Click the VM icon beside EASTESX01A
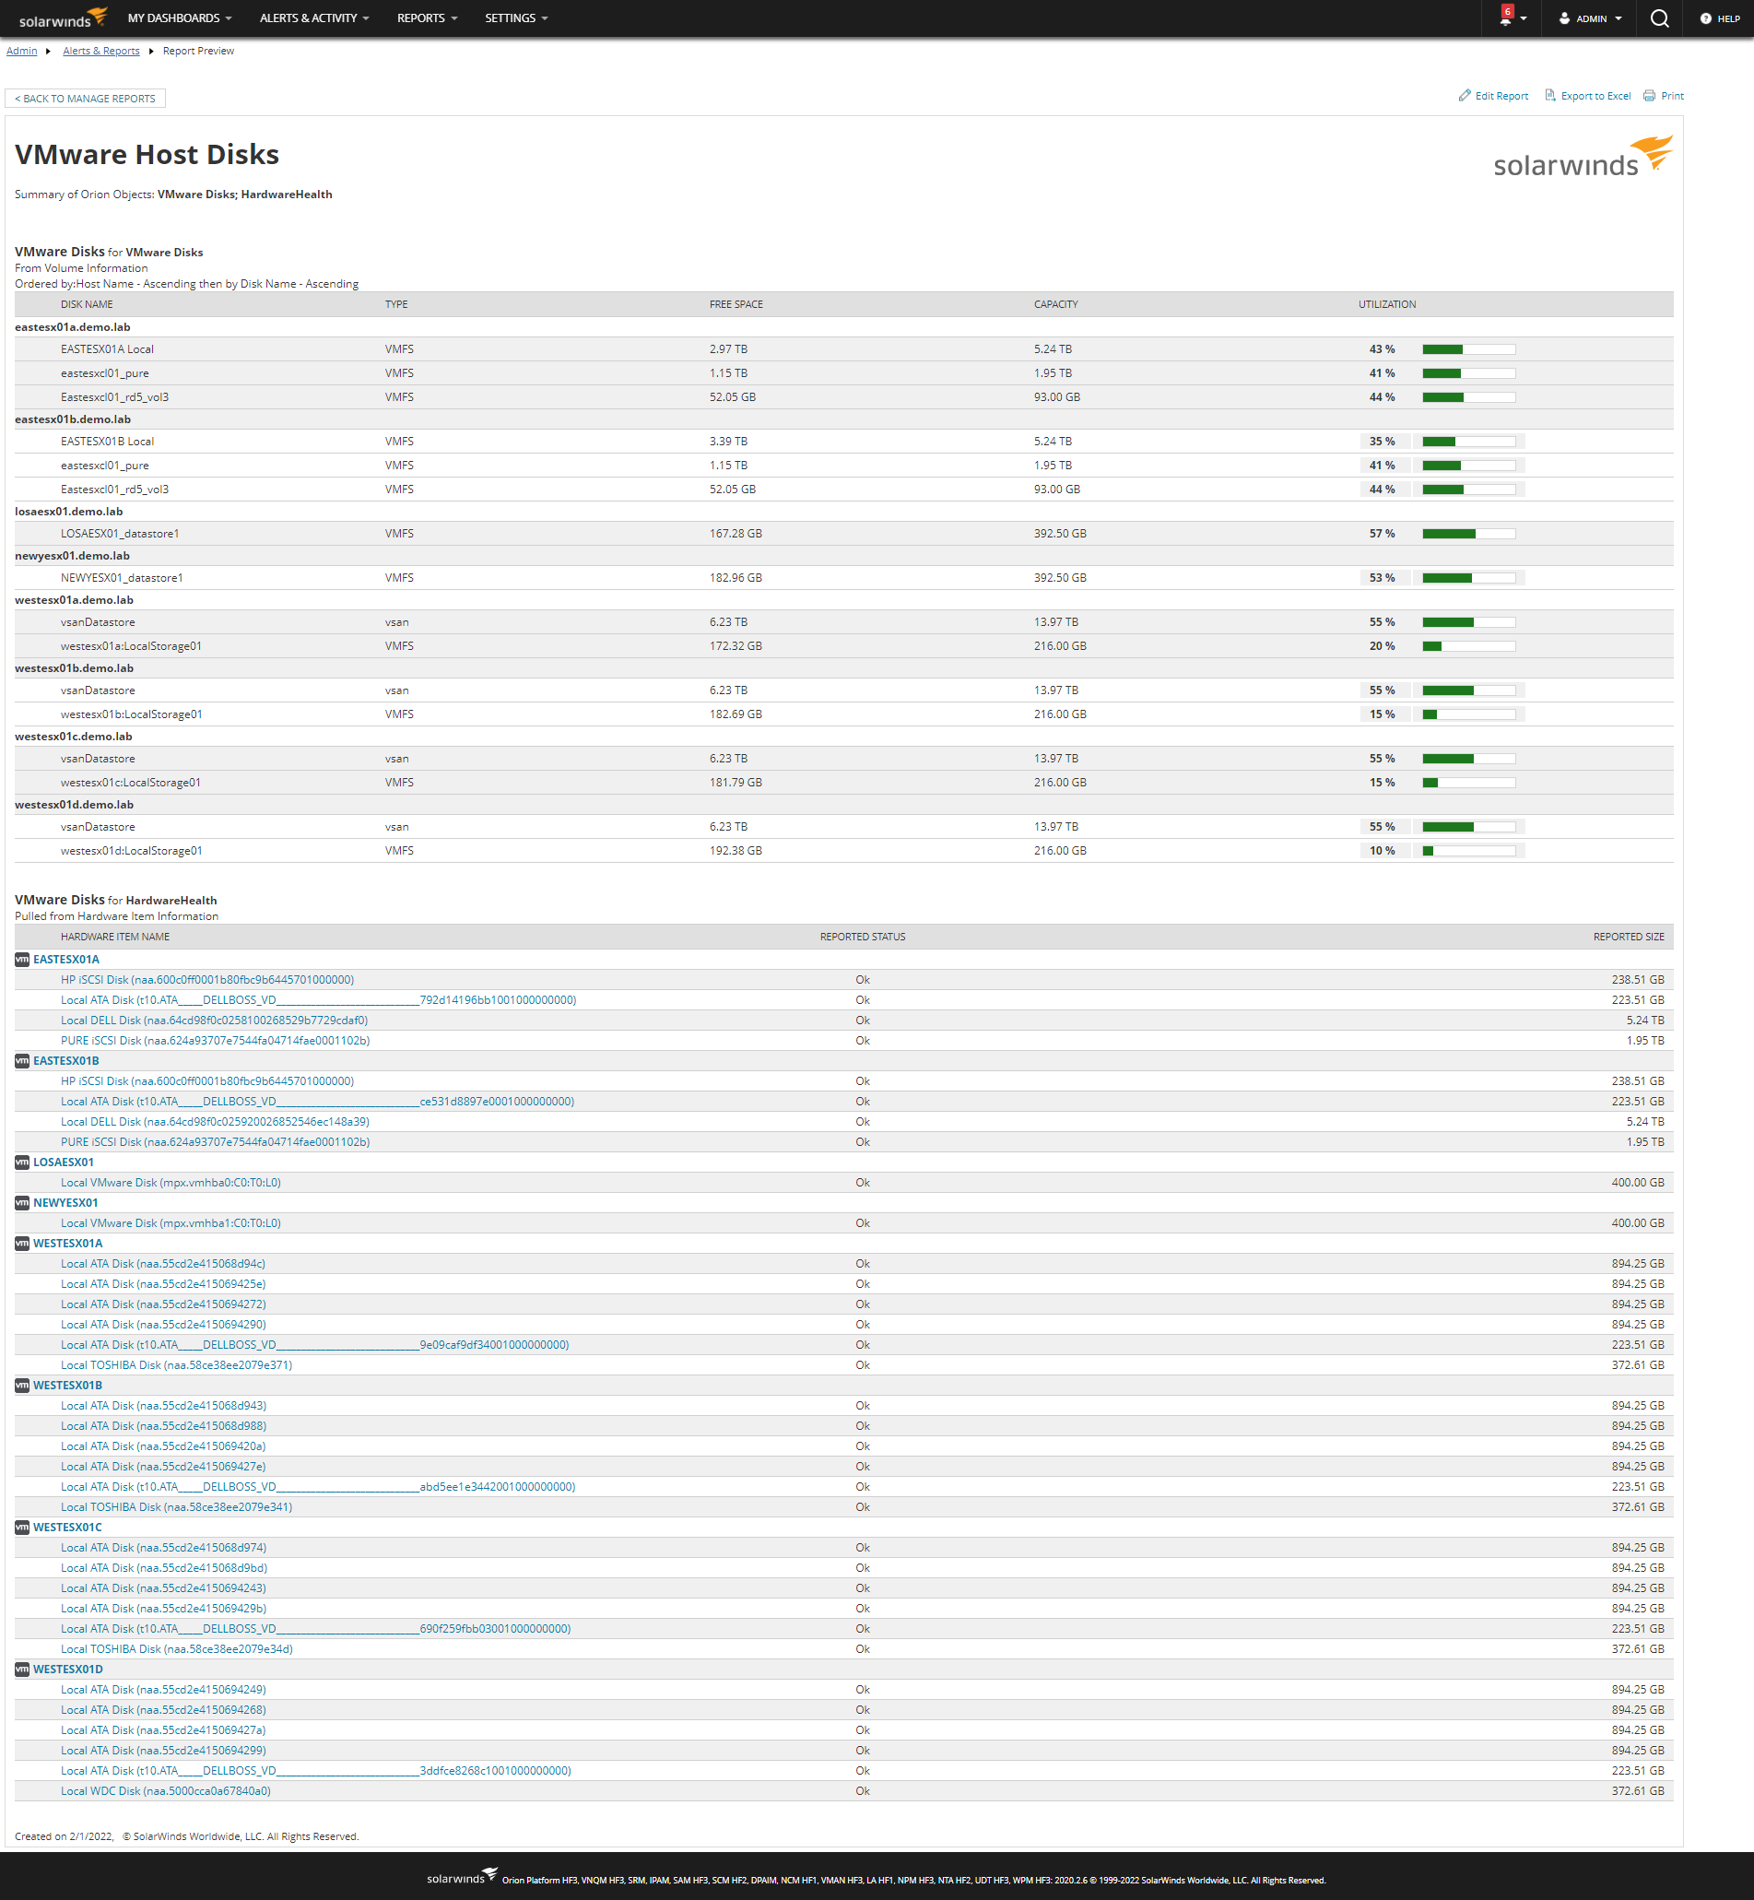This screenshot has width=1754, height=1900. [22, 960]
